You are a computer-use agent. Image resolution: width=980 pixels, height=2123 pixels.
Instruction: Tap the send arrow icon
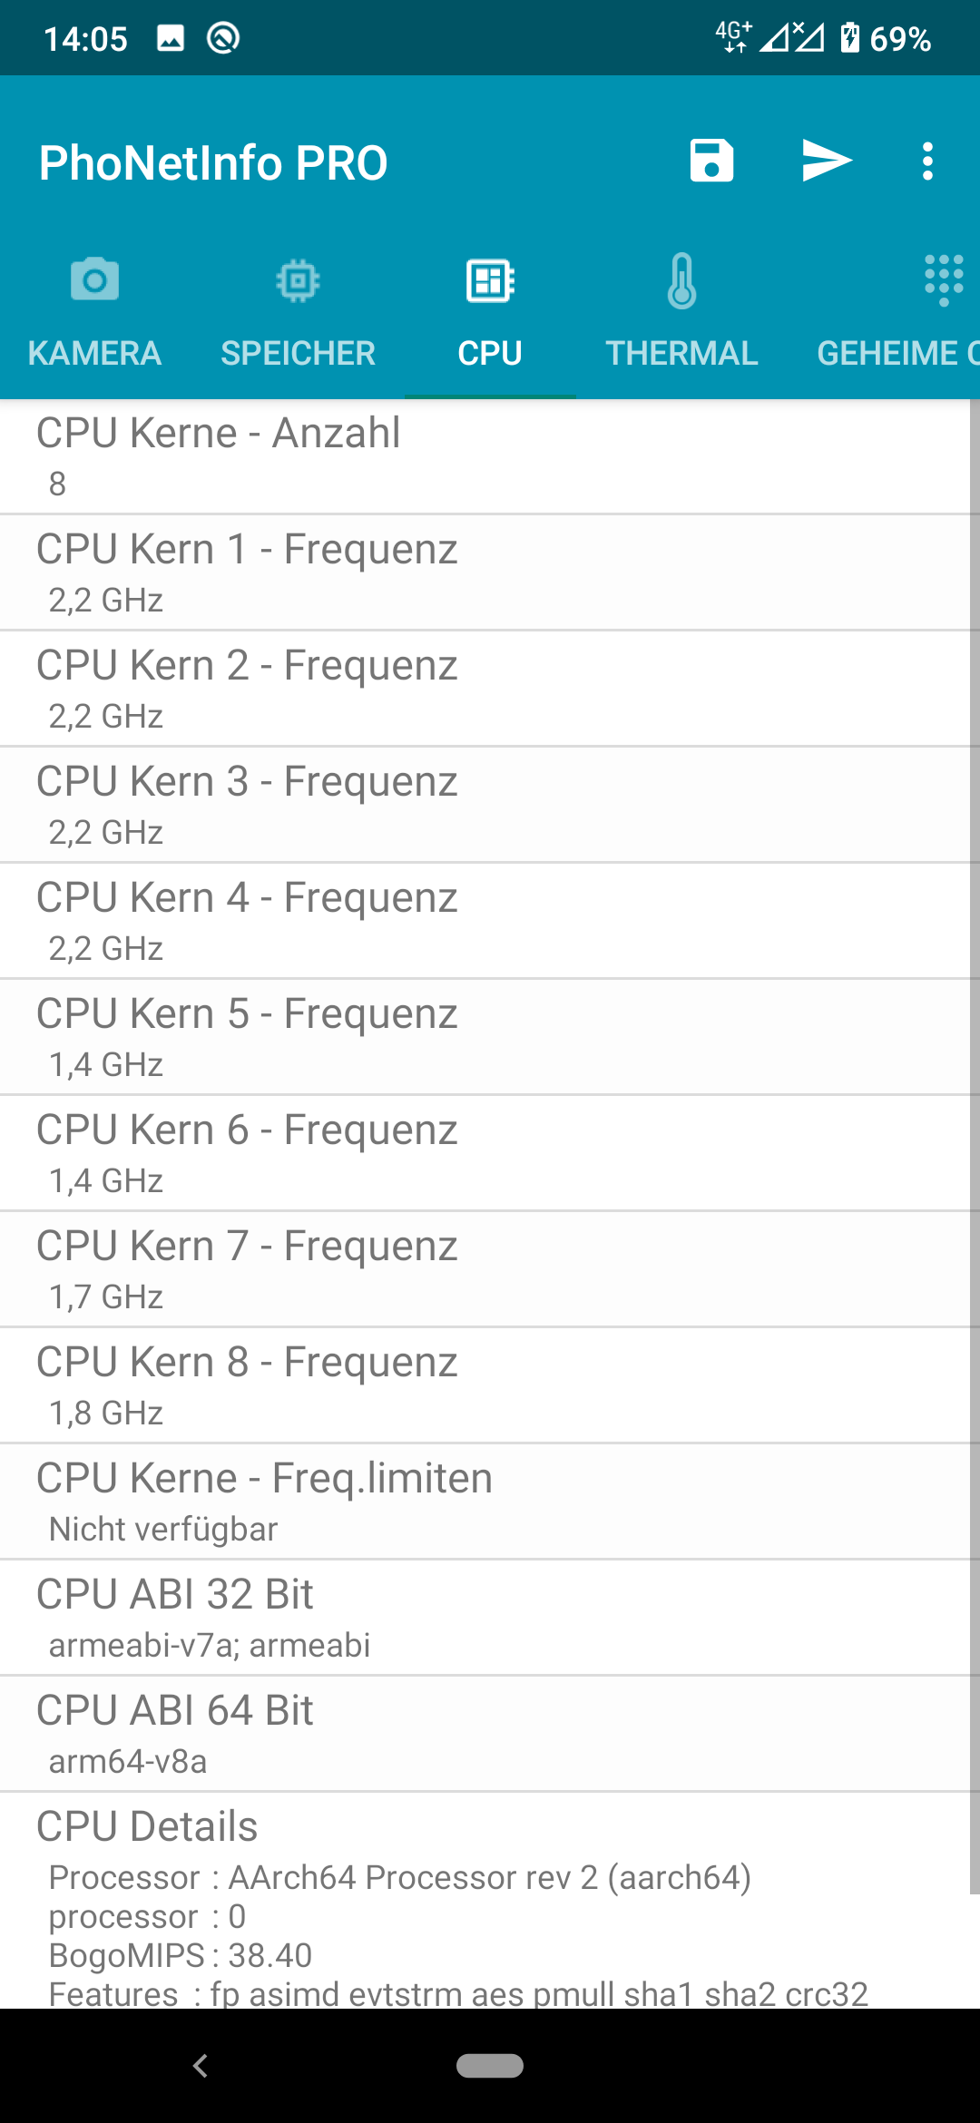click(x=827, y=161)
